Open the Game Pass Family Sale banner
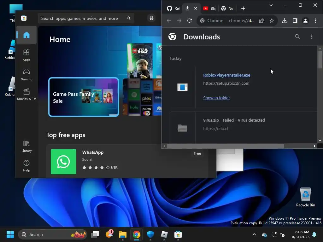 click(x=83, y=97)
